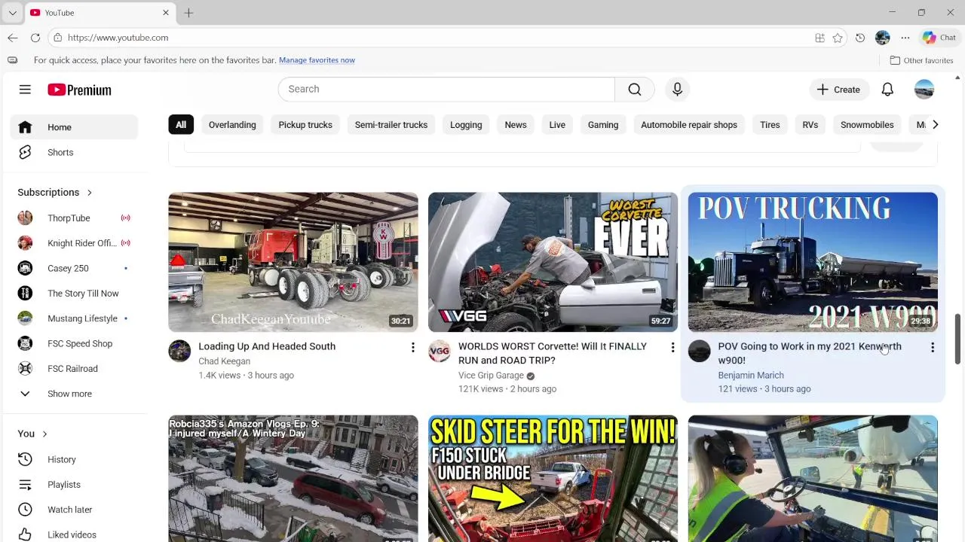Open The Story Till Now channel
The width and height of the screenshot is (965, 542).
coord(74,294)
